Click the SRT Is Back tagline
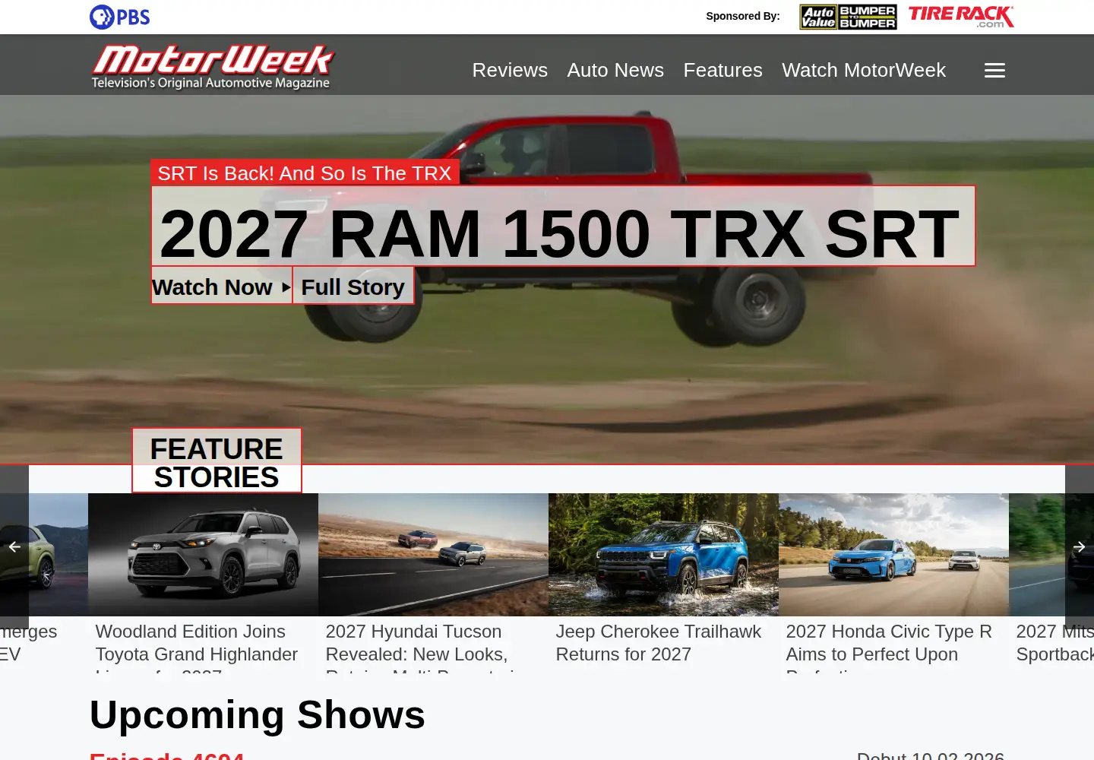Screen dimensions: 1094x760 pyautogui.click(x=305, y=173)
